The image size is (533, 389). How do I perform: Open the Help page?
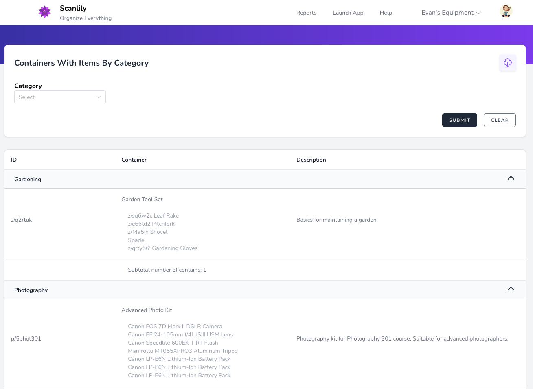[386, 13]
